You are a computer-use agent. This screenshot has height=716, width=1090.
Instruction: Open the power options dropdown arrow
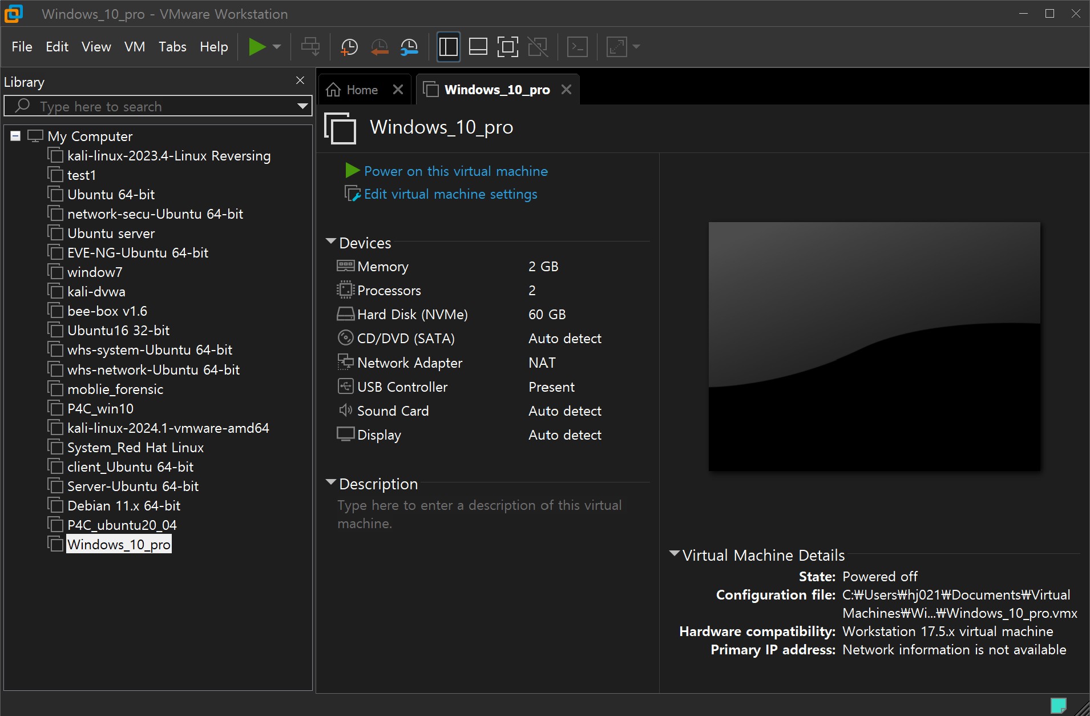click(x=277, y=47)
